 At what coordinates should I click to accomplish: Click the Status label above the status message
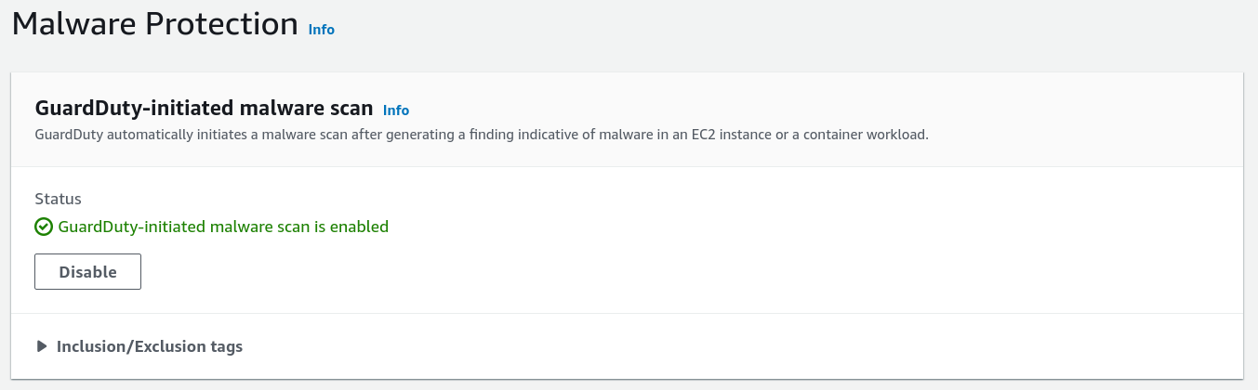(58, 199)
